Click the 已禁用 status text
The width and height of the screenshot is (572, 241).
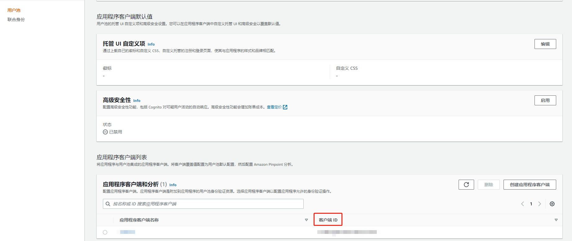point(116,132)
